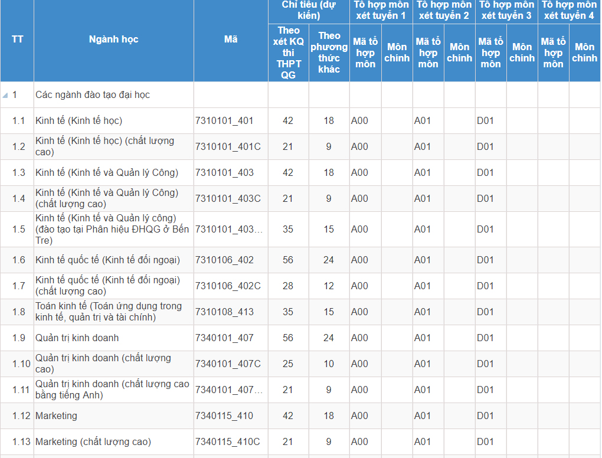Click the 'Chỉ tiêu (dự kiến)' header group

[309, 11]
